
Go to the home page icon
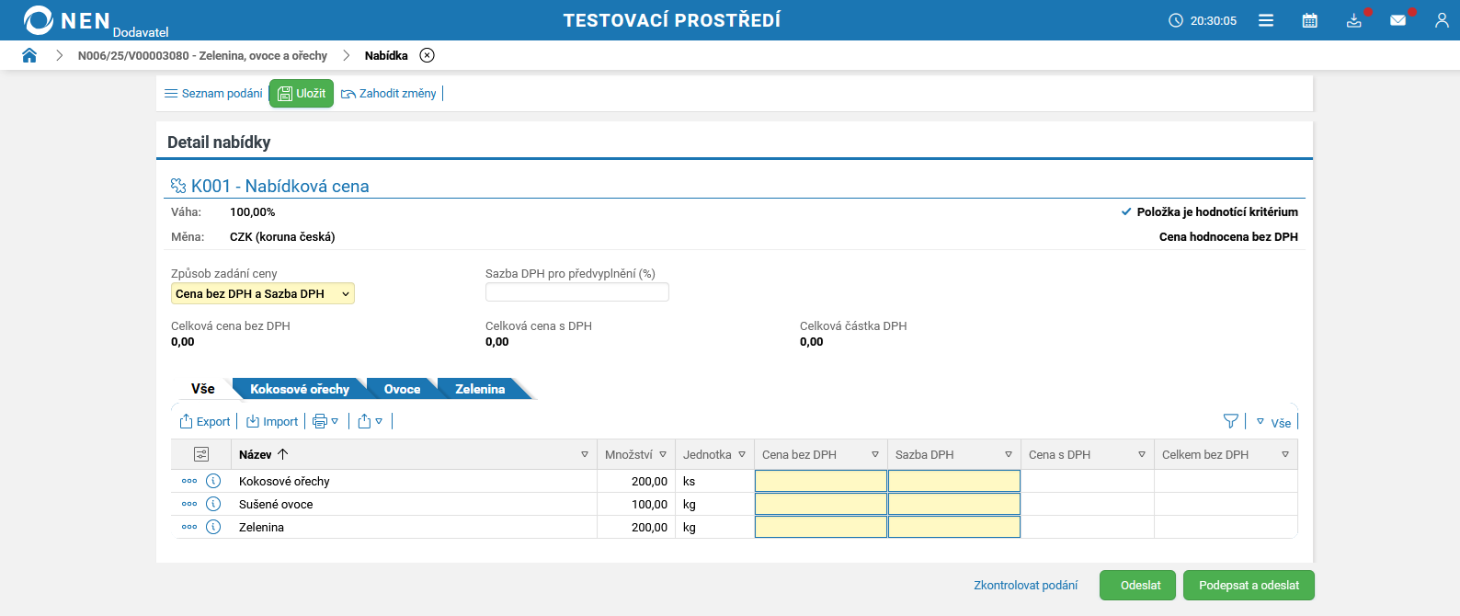coord(29,55)
